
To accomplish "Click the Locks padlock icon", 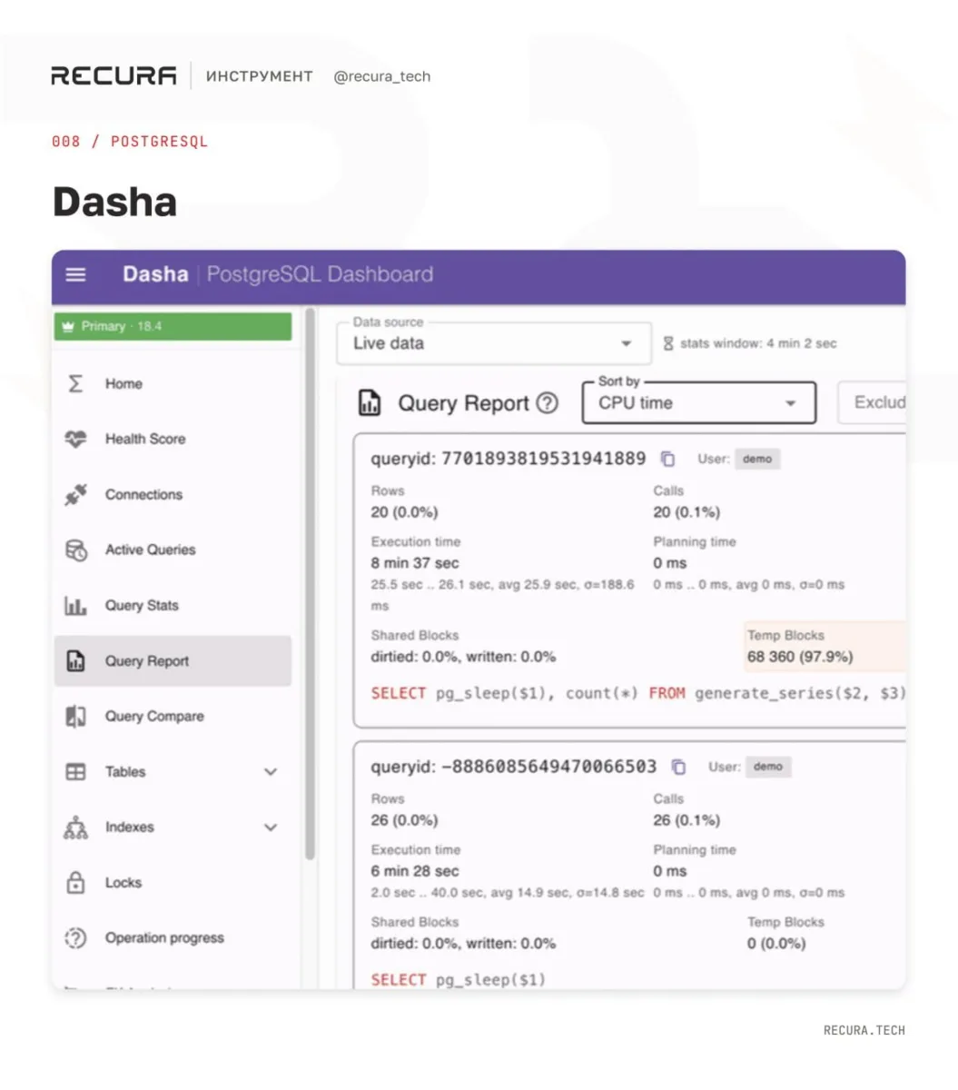I will pos(76,882).
